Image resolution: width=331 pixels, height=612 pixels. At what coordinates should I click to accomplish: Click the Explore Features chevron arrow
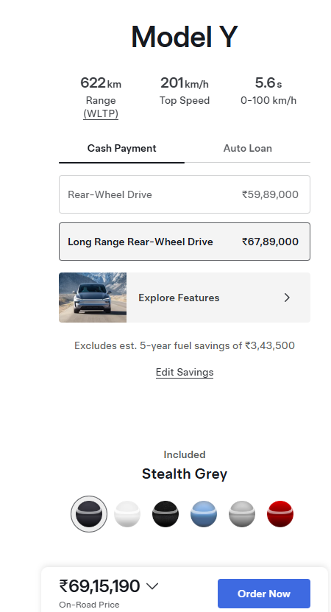tap(287, 298)
